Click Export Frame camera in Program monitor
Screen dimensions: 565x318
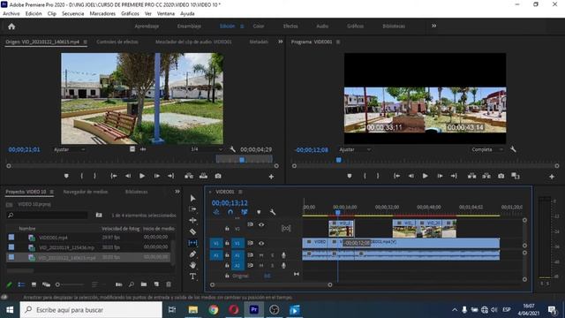point(501,176)
